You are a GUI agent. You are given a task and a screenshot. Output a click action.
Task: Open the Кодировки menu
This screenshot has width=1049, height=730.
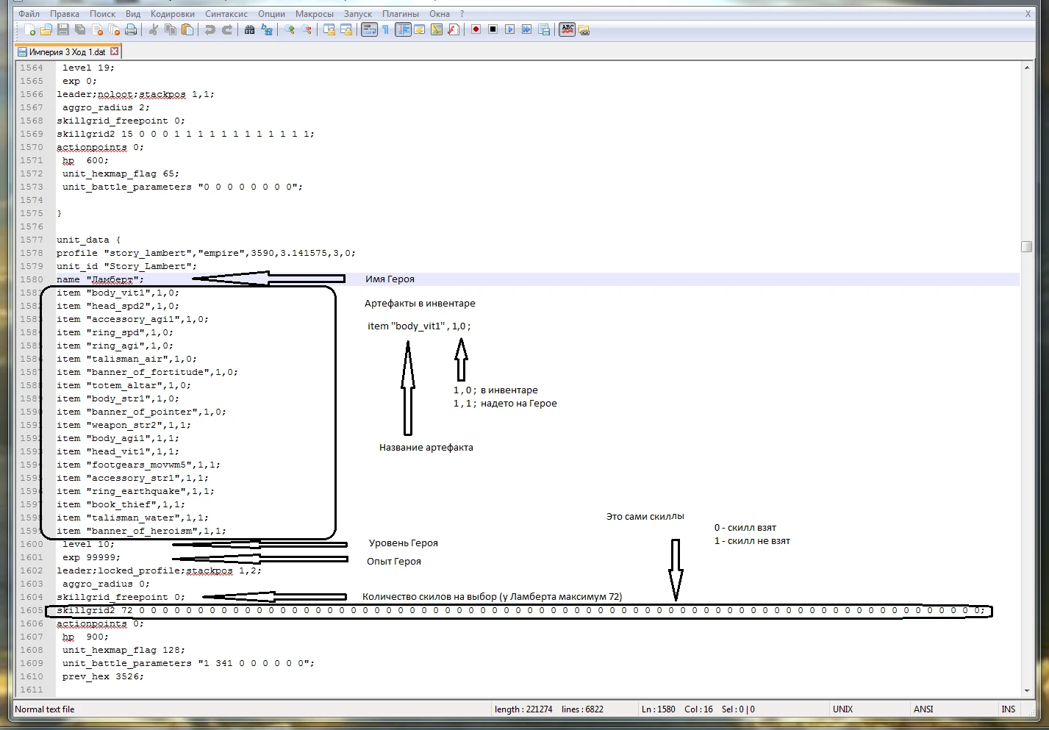(x=173, y=14)
